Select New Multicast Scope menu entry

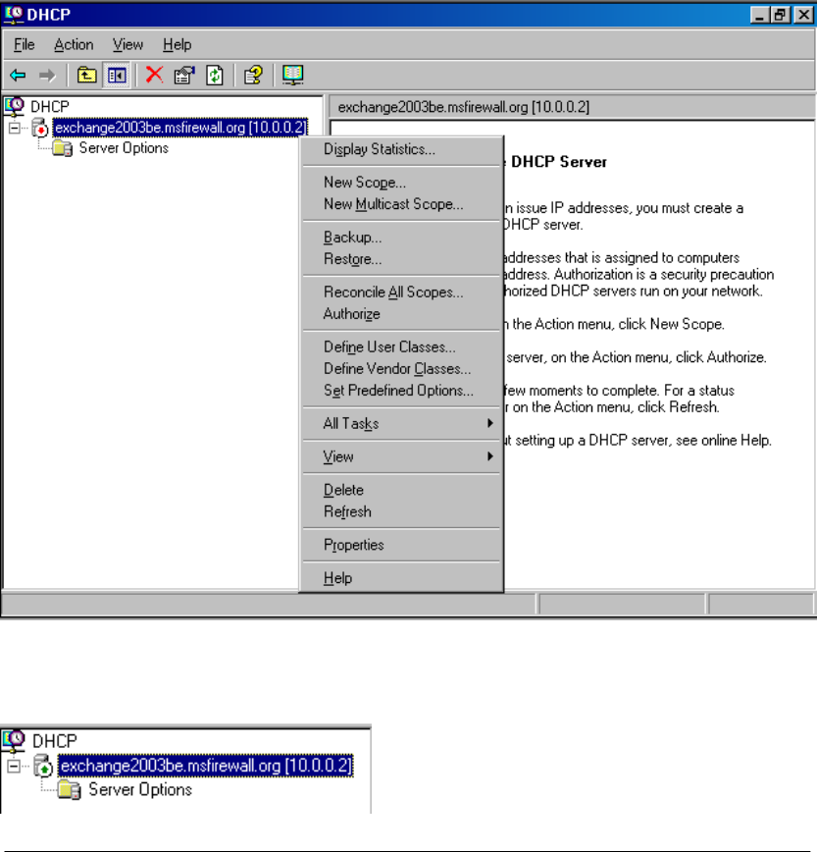pos(401,204)
